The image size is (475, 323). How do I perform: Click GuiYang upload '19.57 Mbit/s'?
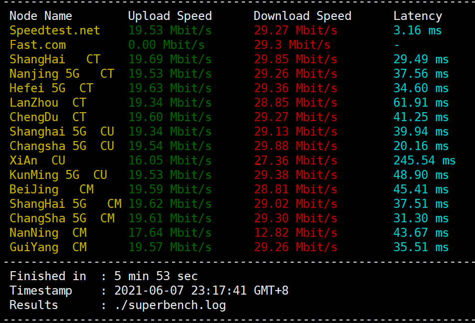[x=170, y=247]
